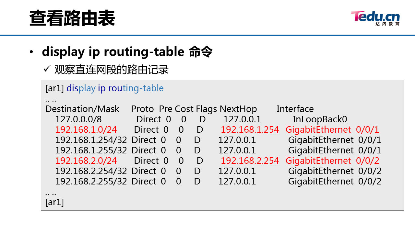Click the black bullet point beside display
Image resolution: width=415 pixels, height=233 pixels.
click(x=31, y=52)
